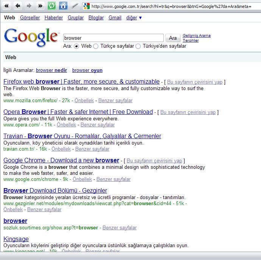Open Benzer sayfalar for google.com/chrome result
The width and height of the screenshot is (261, 260).
pos(113,179)
